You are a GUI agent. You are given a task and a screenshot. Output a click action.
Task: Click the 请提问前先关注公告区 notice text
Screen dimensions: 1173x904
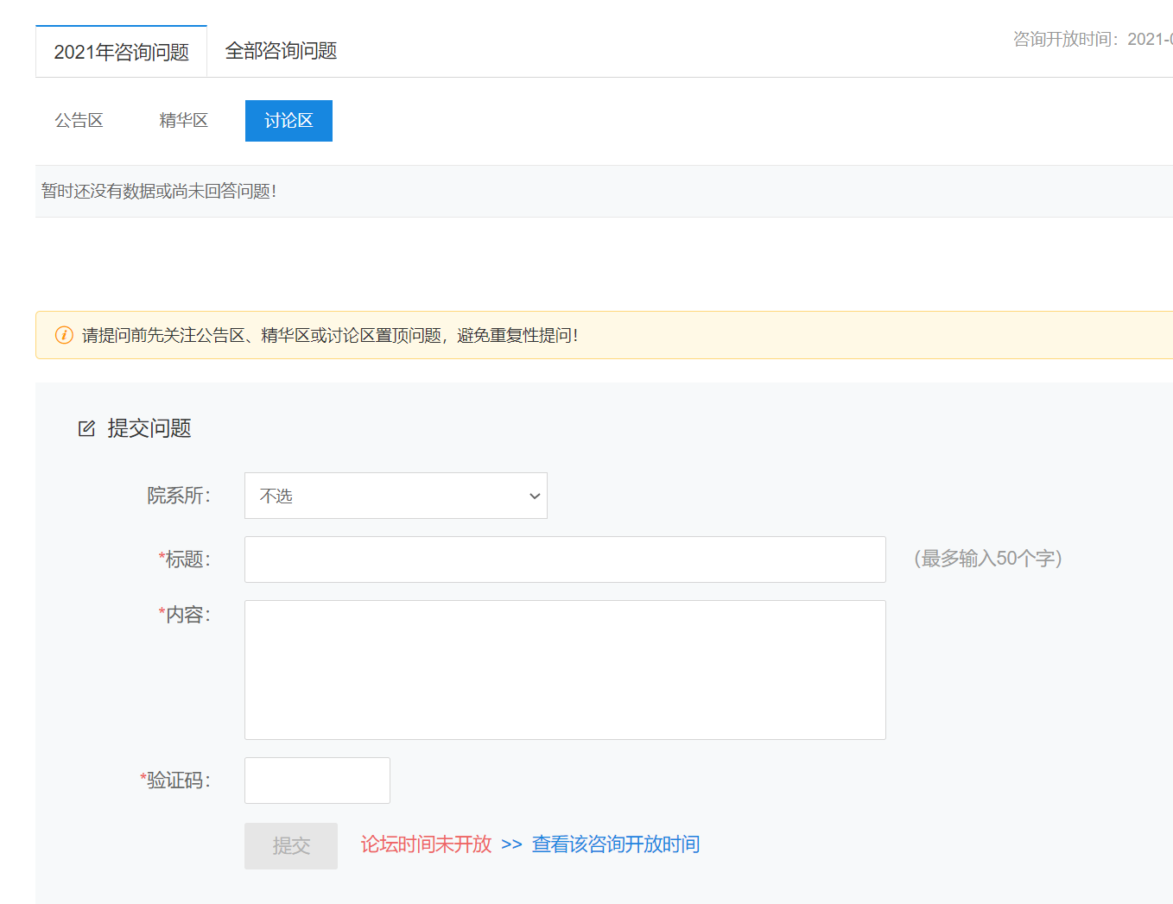(330, 335)
